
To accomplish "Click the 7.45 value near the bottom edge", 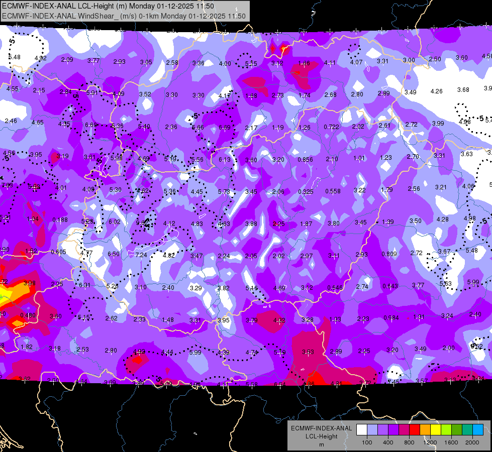I will click(x=393, y=382).
